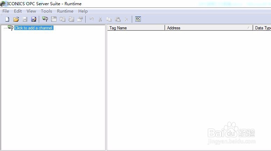The width and height of the screenshot is (271, 151).
Task: Click the New Device toolbar icon
Action: tap(54, 19)
